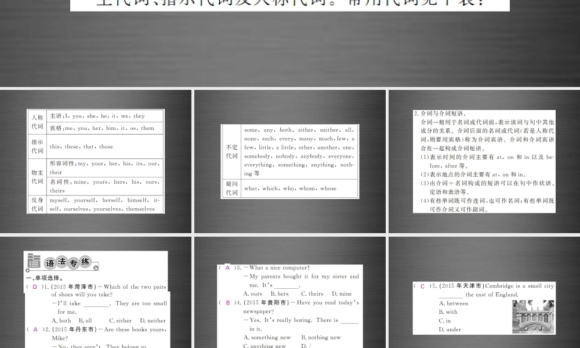
Task: Click the 人称代词 row header in the table
Action: pyautogui.click(x=37, y=121)
